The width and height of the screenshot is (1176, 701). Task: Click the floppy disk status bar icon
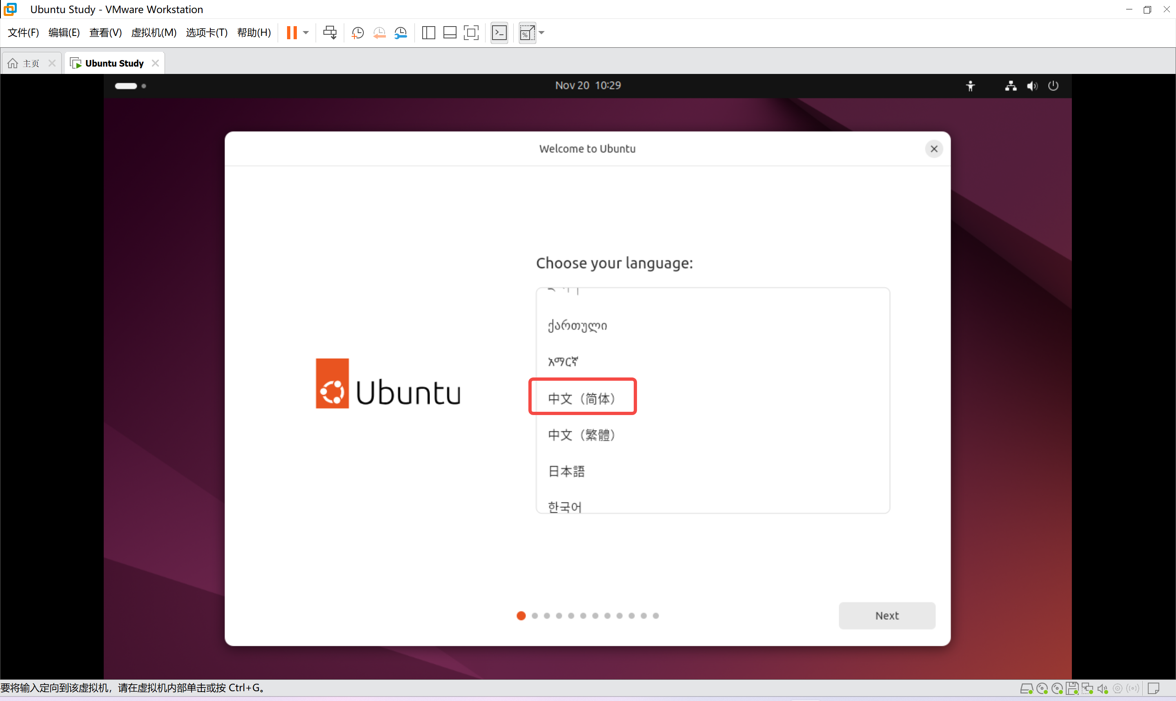coord(1071,688)
